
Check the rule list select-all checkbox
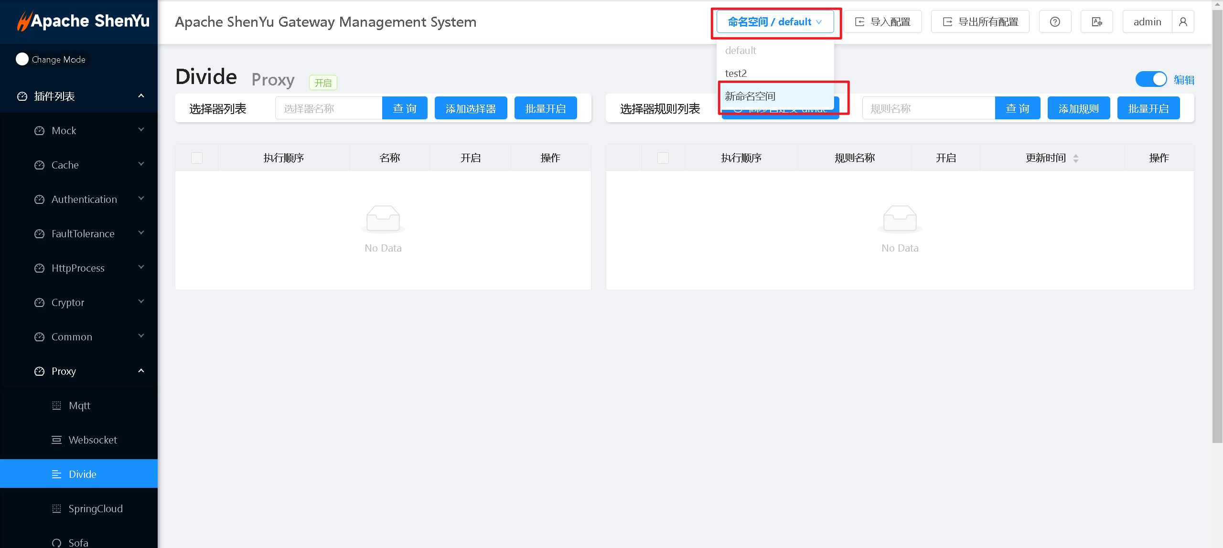663,158
